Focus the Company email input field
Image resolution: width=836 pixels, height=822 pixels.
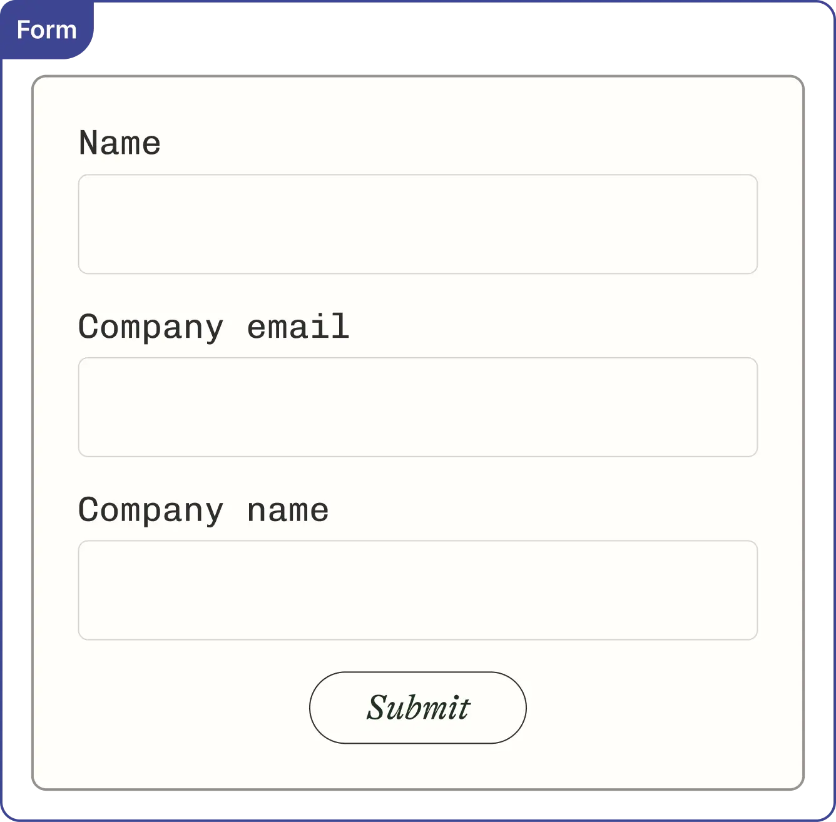(x=418, y=407)
